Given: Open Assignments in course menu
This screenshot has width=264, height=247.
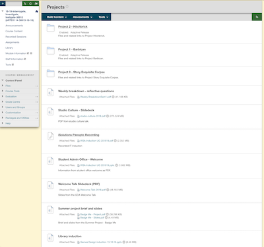Looking at the screenshot, I should [13, 42].
